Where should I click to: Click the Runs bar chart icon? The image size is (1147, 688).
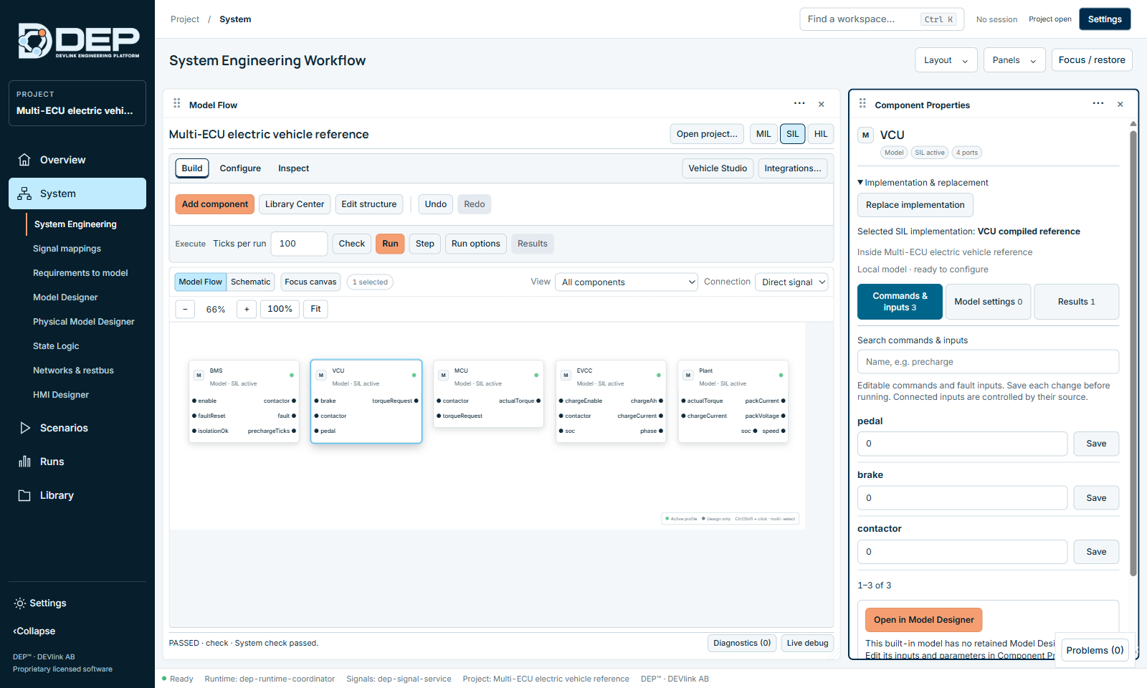click(24, 462)
